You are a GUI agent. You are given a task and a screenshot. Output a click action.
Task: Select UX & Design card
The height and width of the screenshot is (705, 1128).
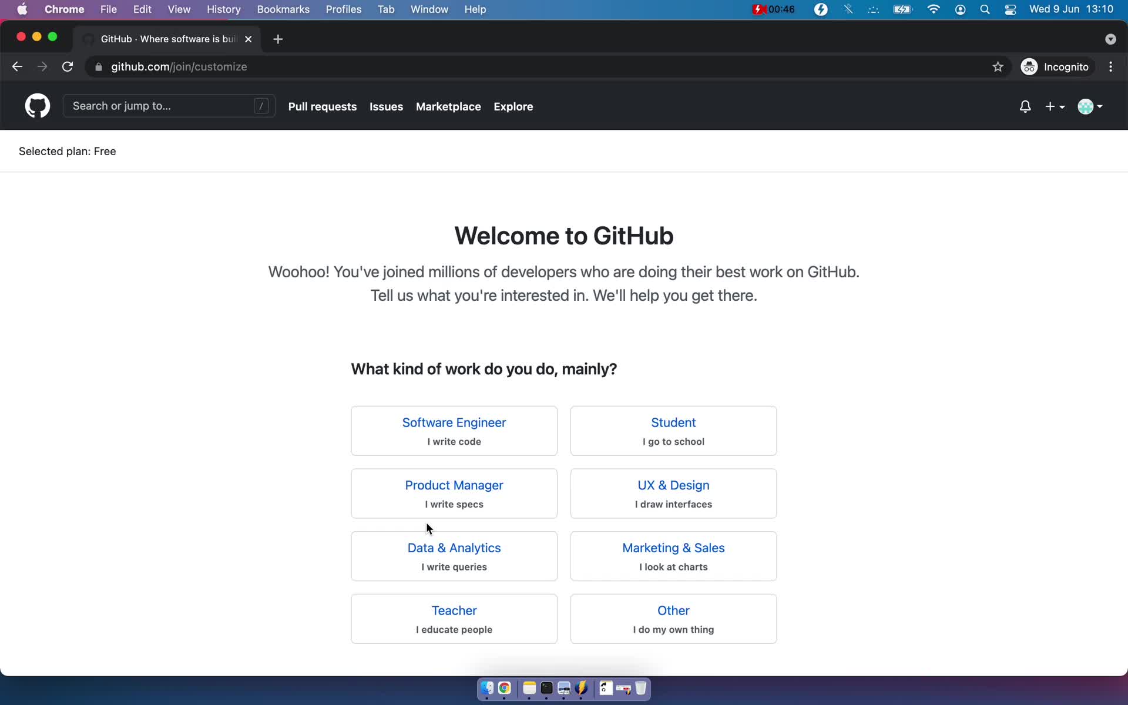pyautogui.click(x=673, y=493)
